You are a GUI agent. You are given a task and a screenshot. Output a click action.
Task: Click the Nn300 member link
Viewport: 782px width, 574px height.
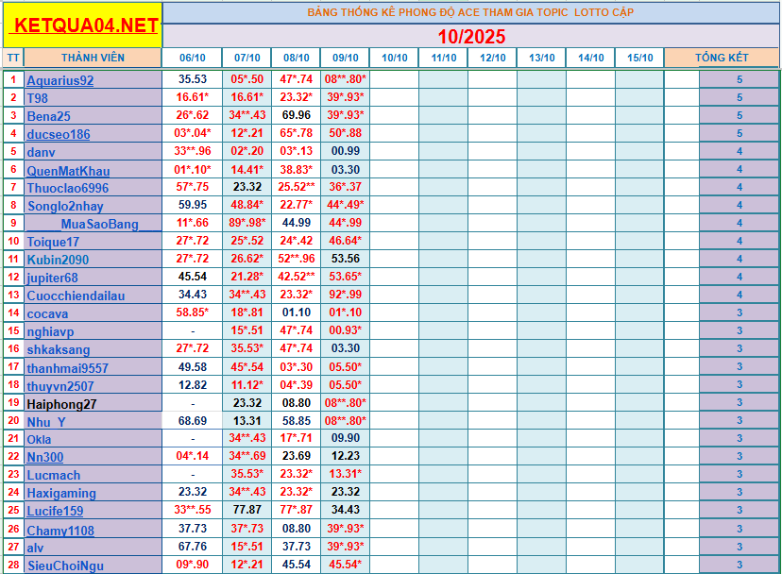[44, 457]
